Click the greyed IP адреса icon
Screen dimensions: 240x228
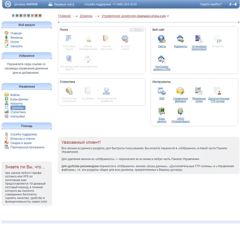coord(217,39)
